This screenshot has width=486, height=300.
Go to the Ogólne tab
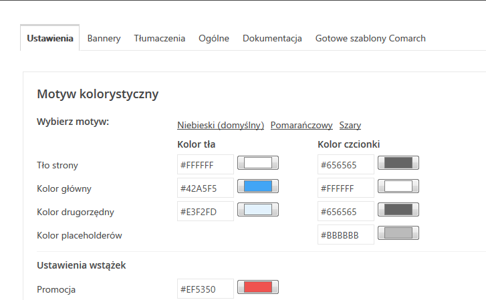click(214, 39)
